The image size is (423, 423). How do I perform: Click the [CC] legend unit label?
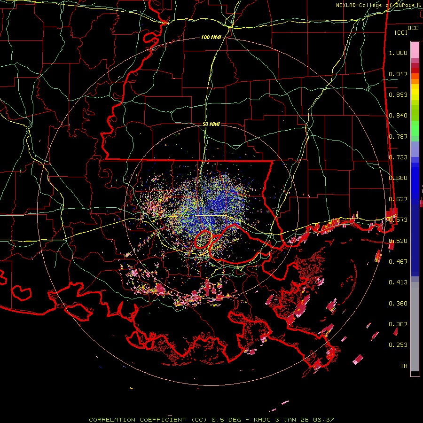click(x=401, y=32)
